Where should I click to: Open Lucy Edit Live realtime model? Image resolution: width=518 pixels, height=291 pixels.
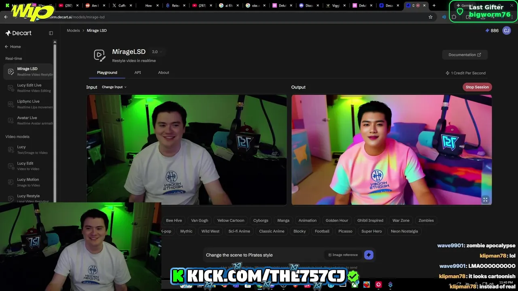pos(28,88)
